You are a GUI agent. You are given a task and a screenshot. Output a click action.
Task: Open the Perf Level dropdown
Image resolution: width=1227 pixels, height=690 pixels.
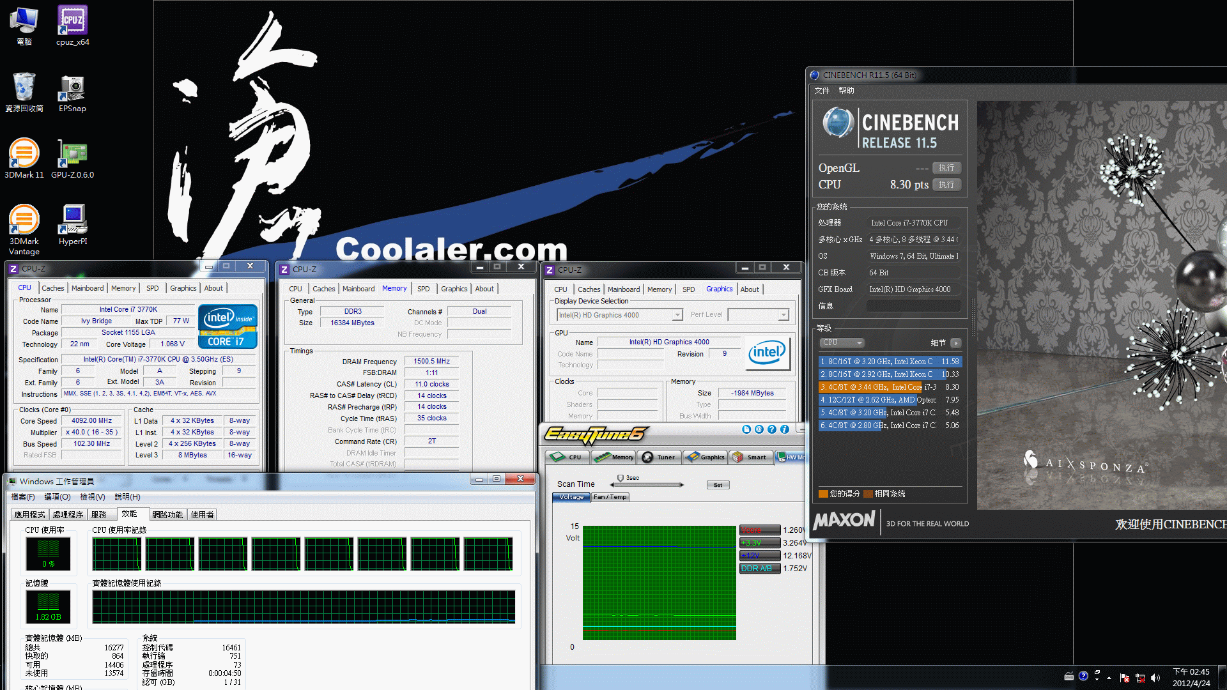click(758, 315)
